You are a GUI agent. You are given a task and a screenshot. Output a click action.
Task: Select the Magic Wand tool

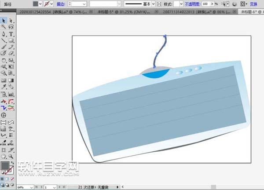coord(4,27)
